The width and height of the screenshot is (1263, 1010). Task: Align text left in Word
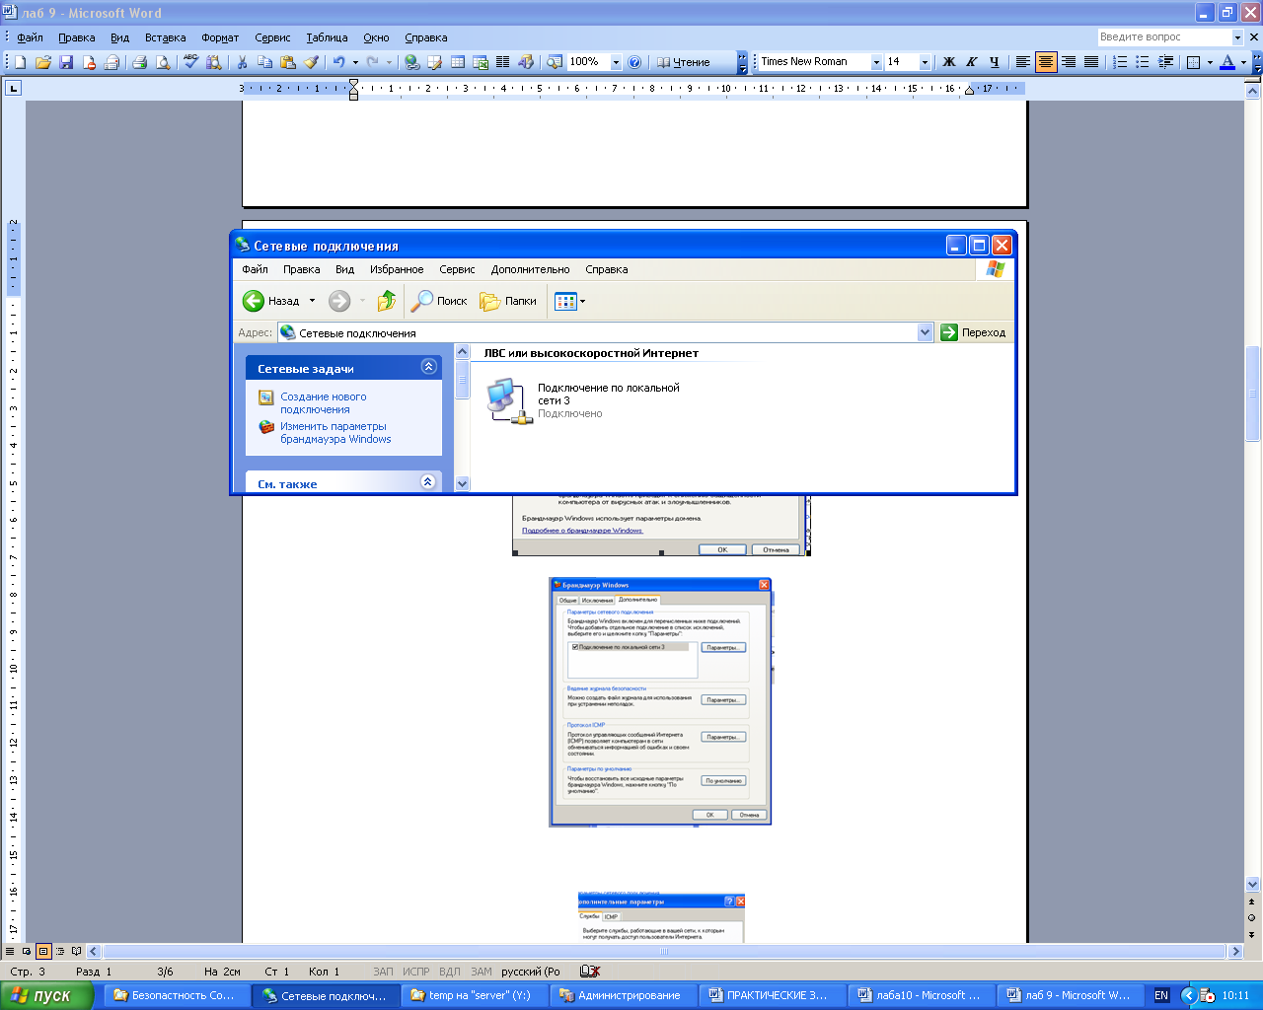[1023, 62]
